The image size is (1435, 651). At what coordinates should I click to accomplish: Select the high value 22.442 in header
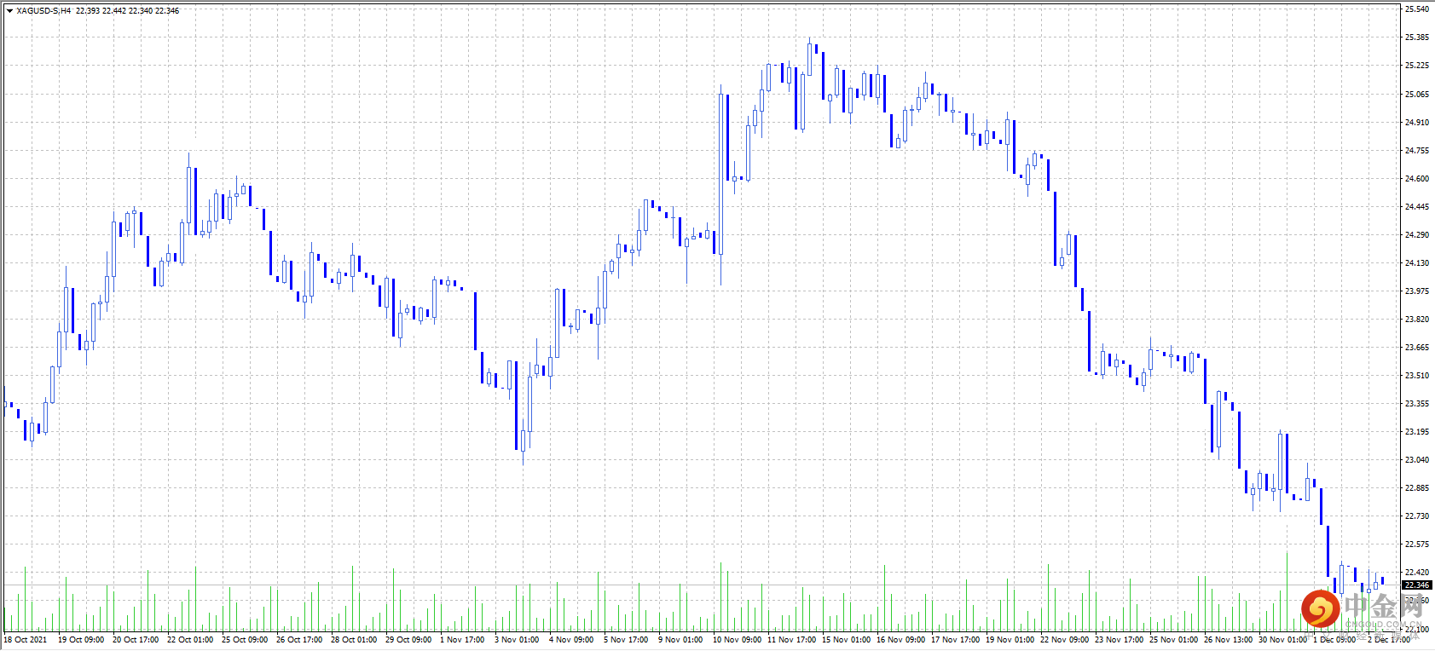(114, 11)
